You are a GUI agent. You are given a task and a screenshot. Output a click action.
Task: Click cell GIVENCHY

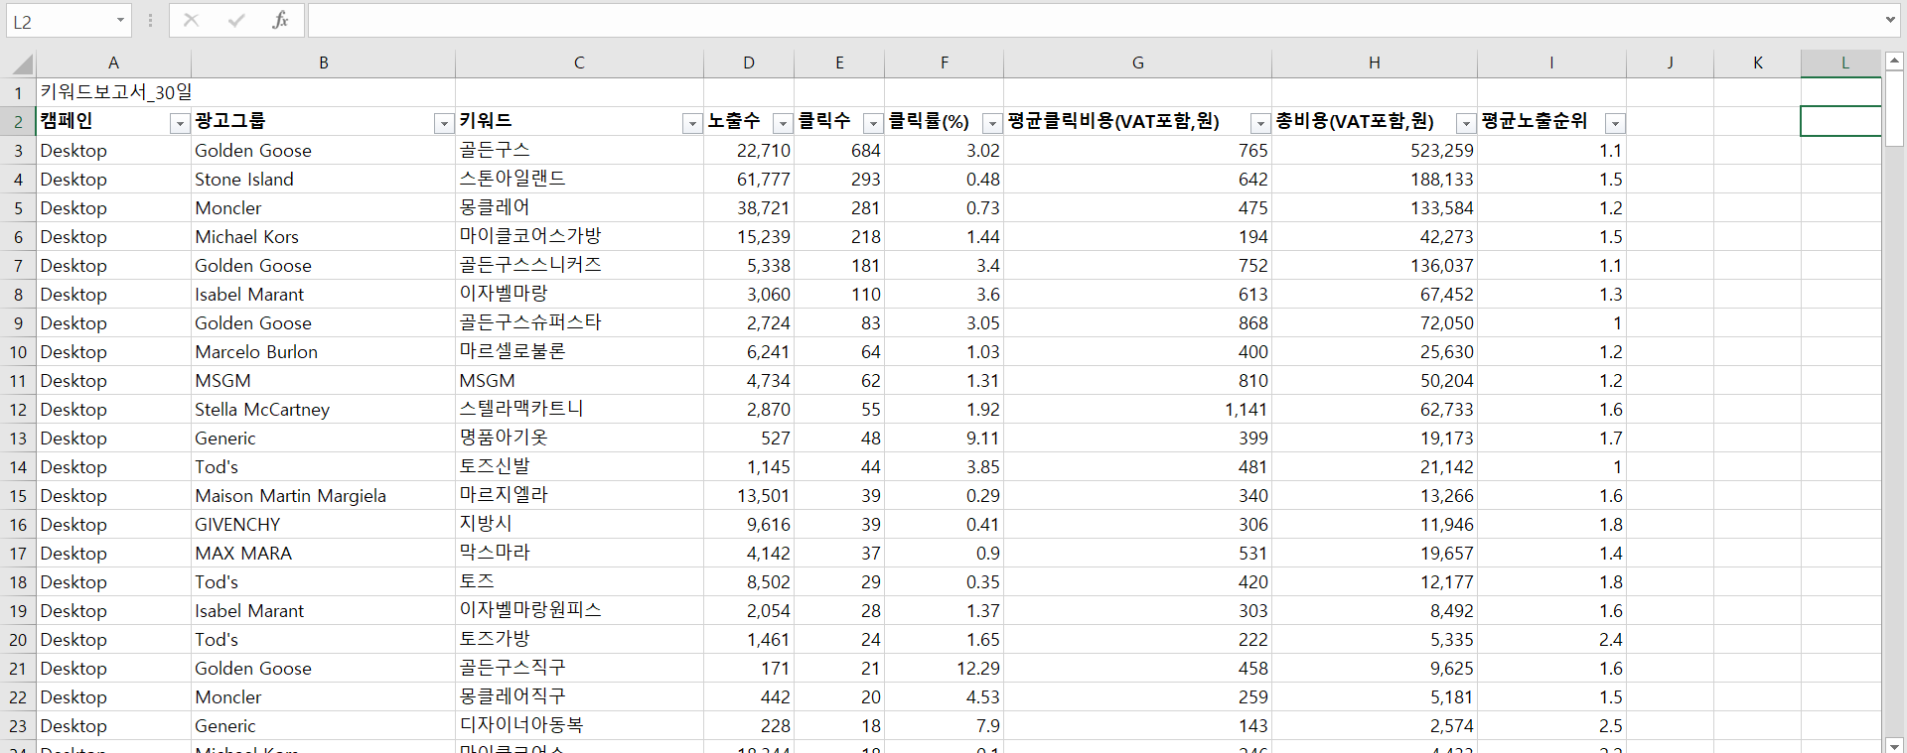click(324, 525)
